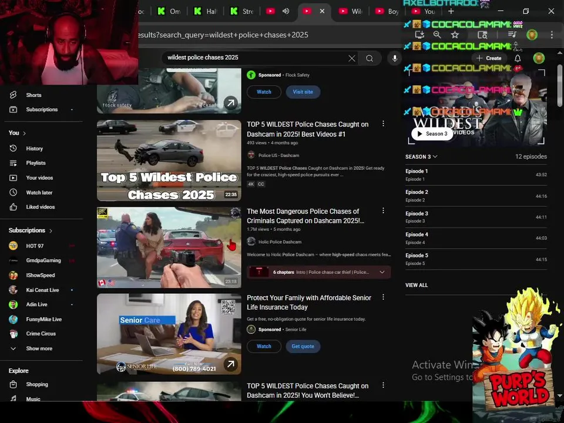Click the Get quote button

[303, 347]
